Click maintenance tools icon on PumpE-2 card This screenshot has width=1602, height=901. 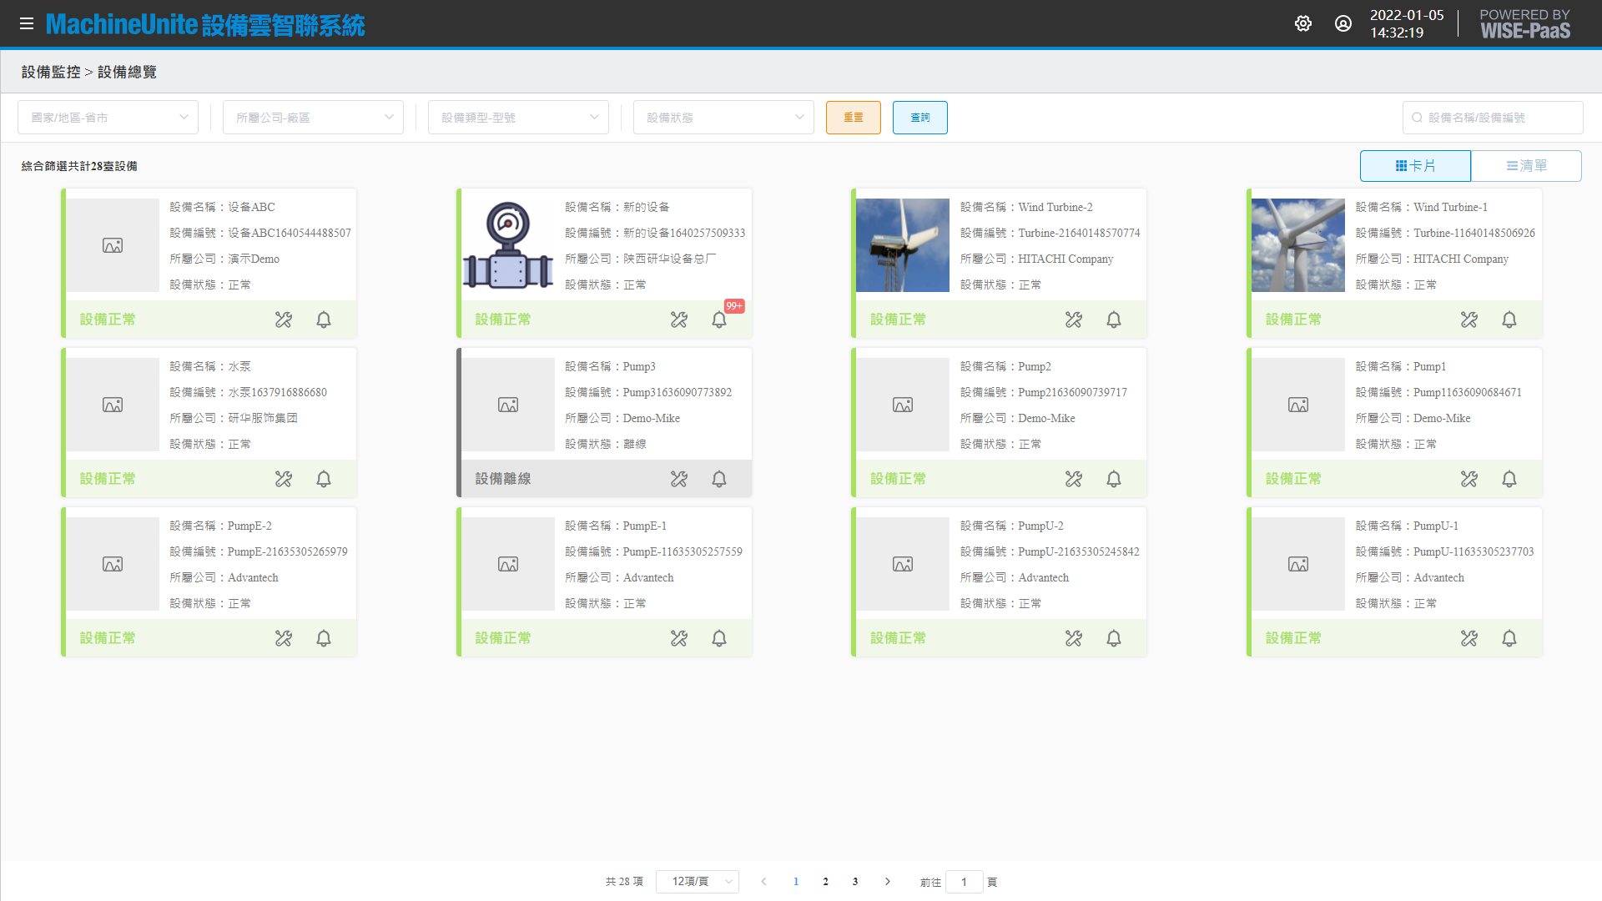point(284,638)
